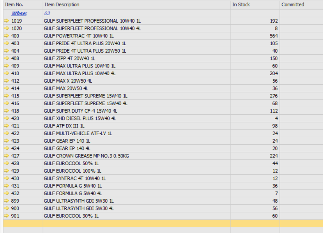Click the link arrow for item 901
The image size is (323, 233).
[x=6, y=216]
